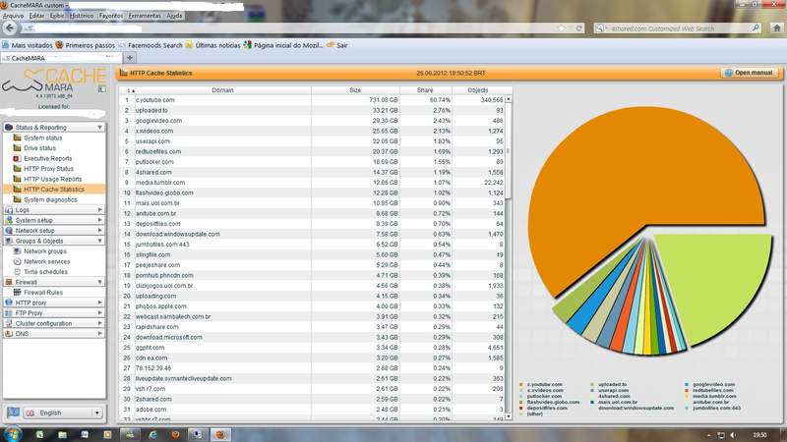
Task: Open HTTP Usage Reports page
Action: pos(53,179)
